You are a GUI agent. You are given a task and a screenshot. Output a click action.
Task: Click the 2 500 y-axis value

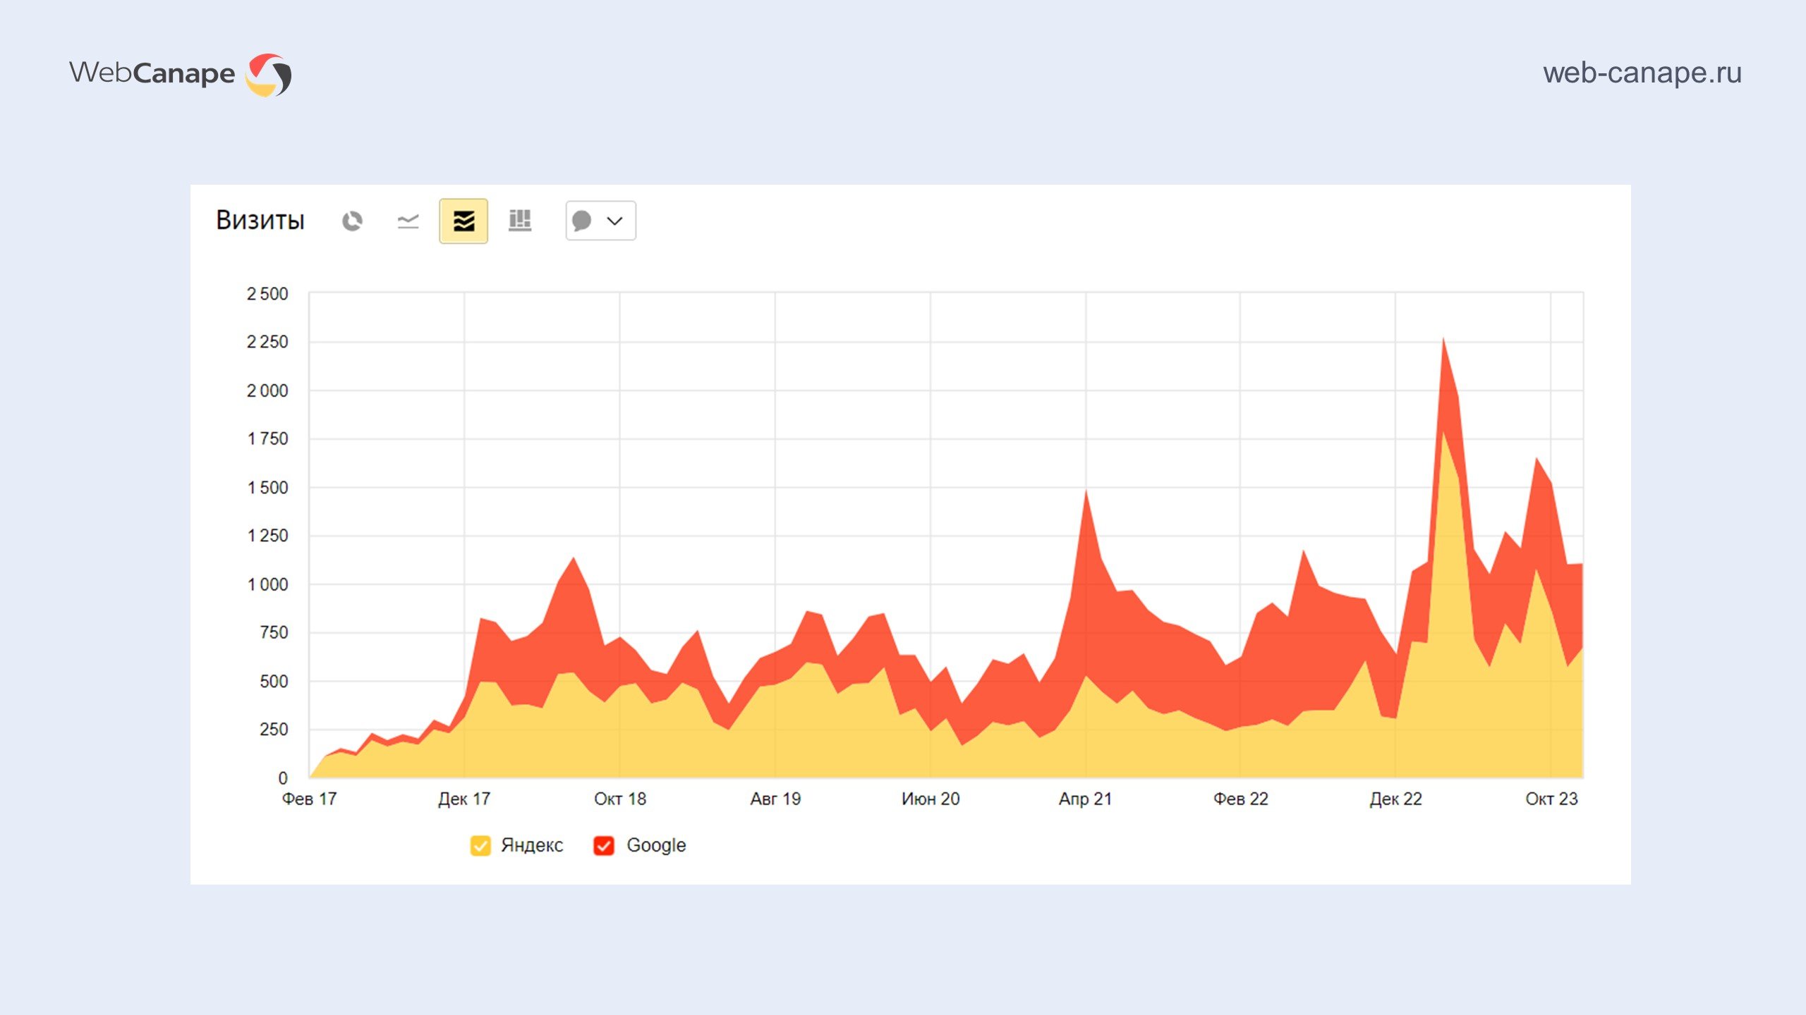267,294
